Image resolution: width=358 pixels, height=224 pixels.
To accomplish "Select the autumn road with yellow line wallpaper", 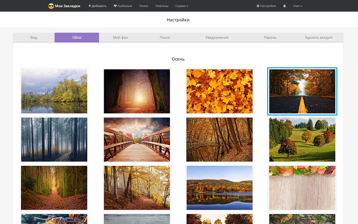I will click(x=302, y=91).
